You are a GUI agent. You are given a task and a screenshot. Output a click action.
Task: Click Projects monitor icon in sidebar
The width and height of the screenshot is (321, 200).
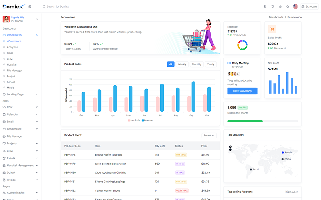tap(4, 144)
